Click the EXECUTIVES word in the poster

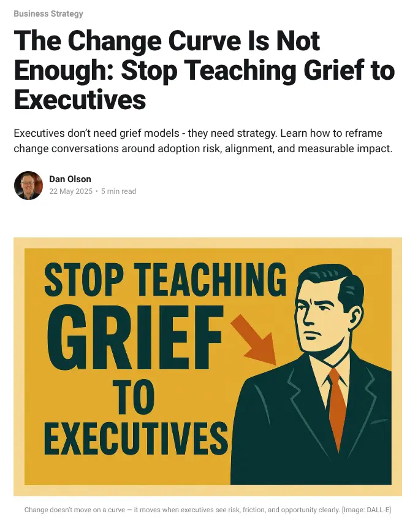(x=135, y=439)
